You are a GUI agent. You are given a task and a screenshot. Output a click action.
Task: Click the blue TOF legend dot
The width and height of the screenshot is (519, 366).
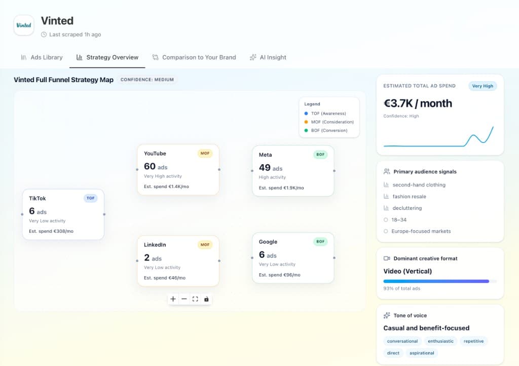[x=306, y=114]
